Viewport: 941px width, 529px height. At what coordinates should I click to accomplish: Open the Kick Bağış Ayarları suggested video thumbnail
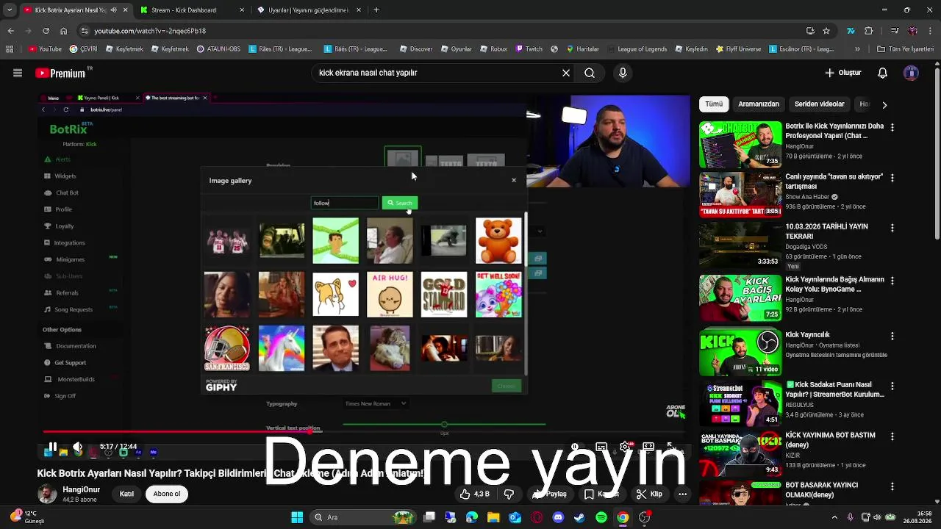(740, 298)
